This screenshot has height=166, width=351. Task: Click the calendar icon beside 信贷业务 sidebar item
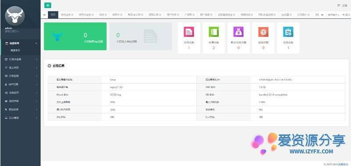(x=7, y=43)
